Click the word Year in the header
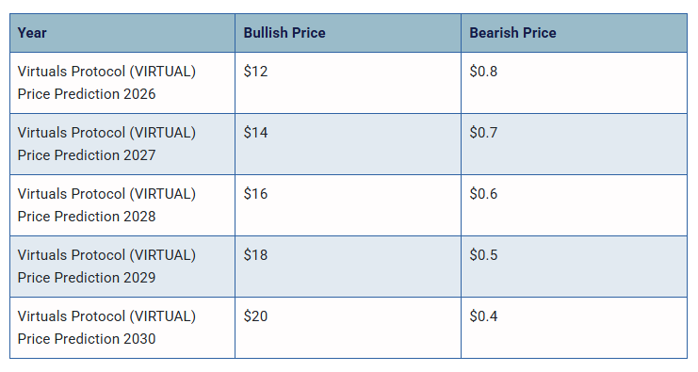The width and height of the screenshot is (698, 372). (32, 33)
